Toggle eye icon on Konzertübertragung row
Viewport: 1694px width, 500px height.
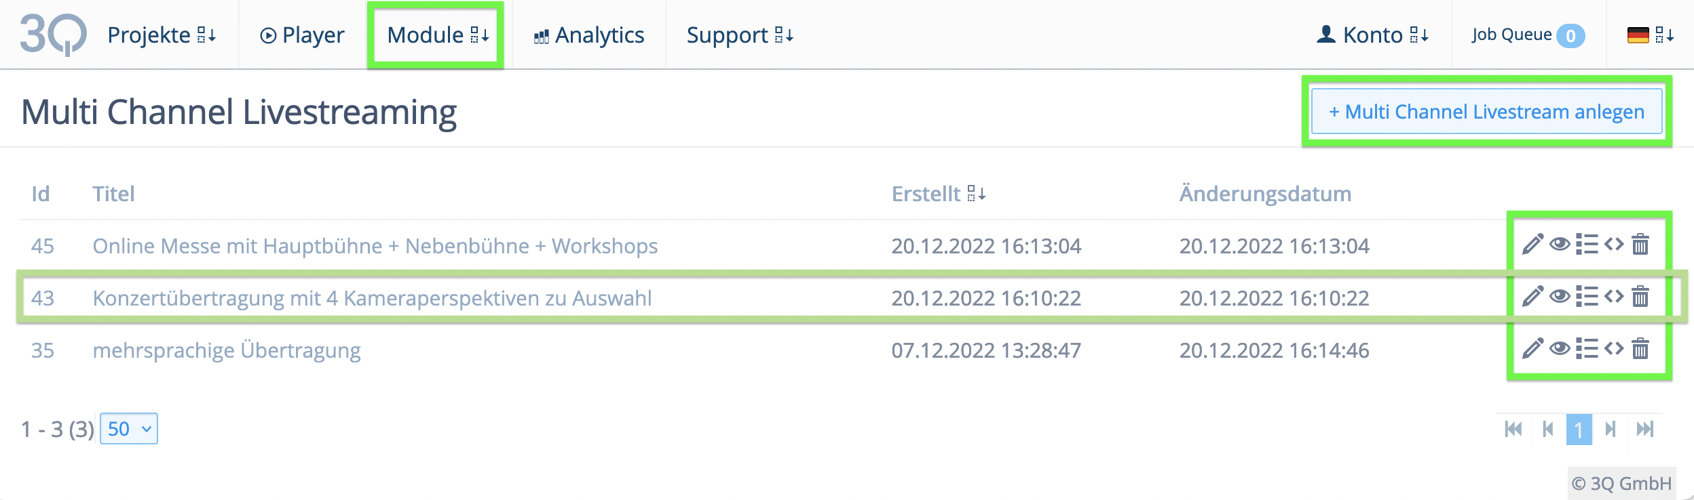(1560, 297)
